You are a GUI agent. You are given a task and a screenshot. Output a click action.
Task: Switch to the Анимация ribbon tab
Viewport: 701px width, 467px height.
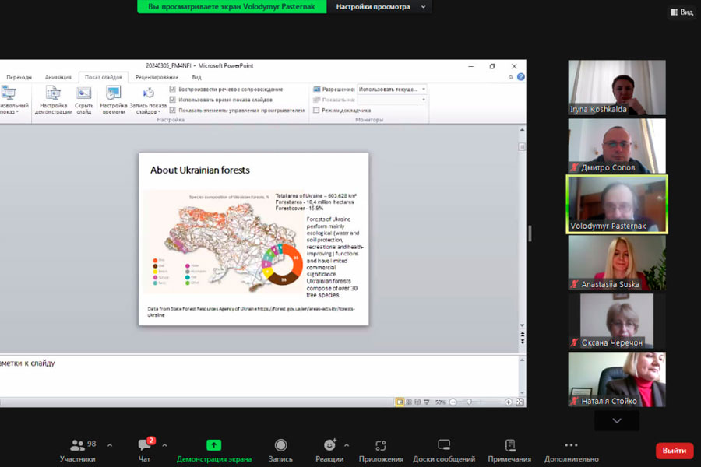(x=58, y=77)
